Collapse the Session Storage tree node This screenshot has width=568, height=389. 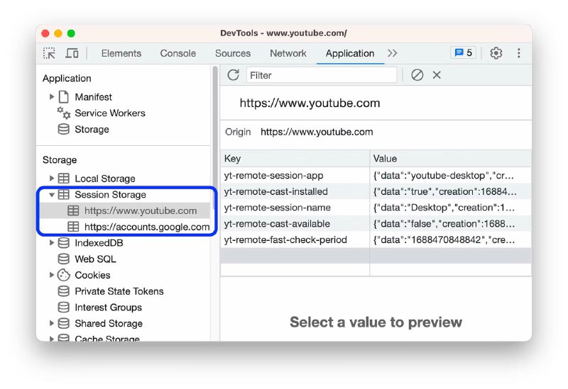click(52, 195)
